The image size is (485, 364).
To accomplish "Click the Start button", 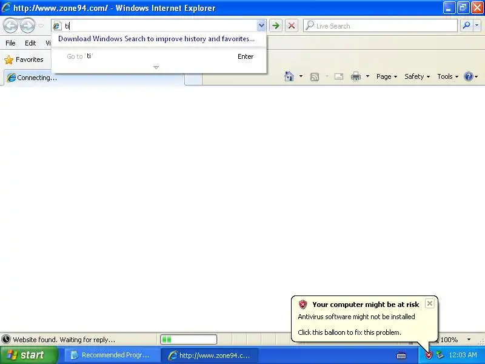I will [x=29, y=355].
